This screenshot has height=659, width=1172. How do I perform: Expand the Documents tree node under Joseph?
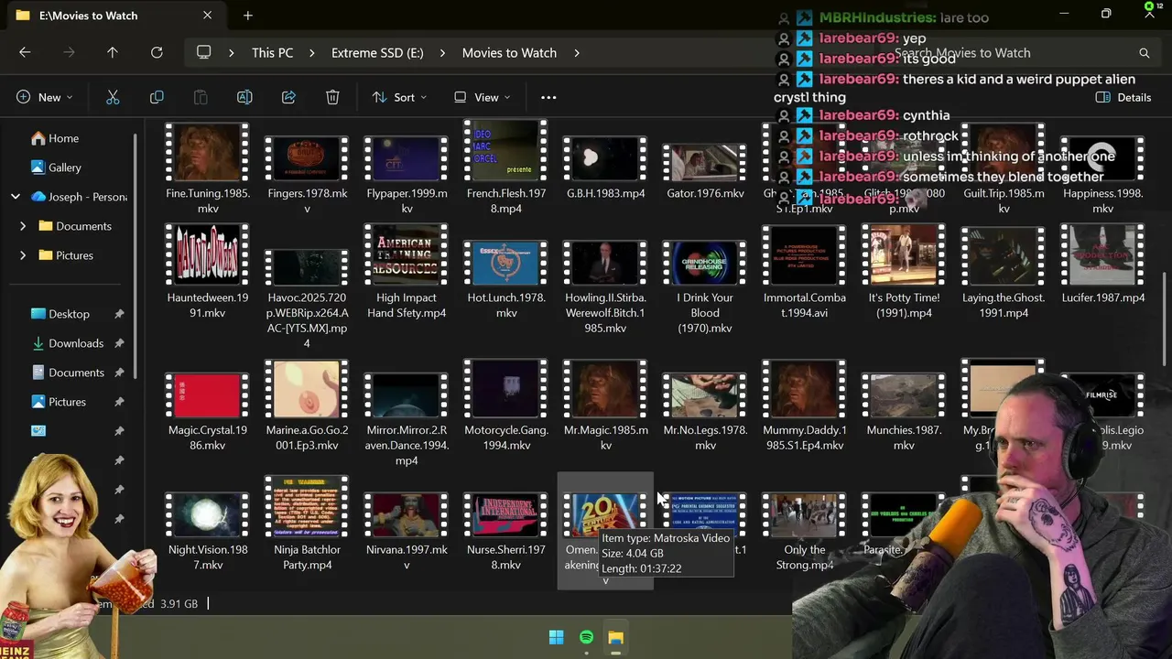(23, 226)
